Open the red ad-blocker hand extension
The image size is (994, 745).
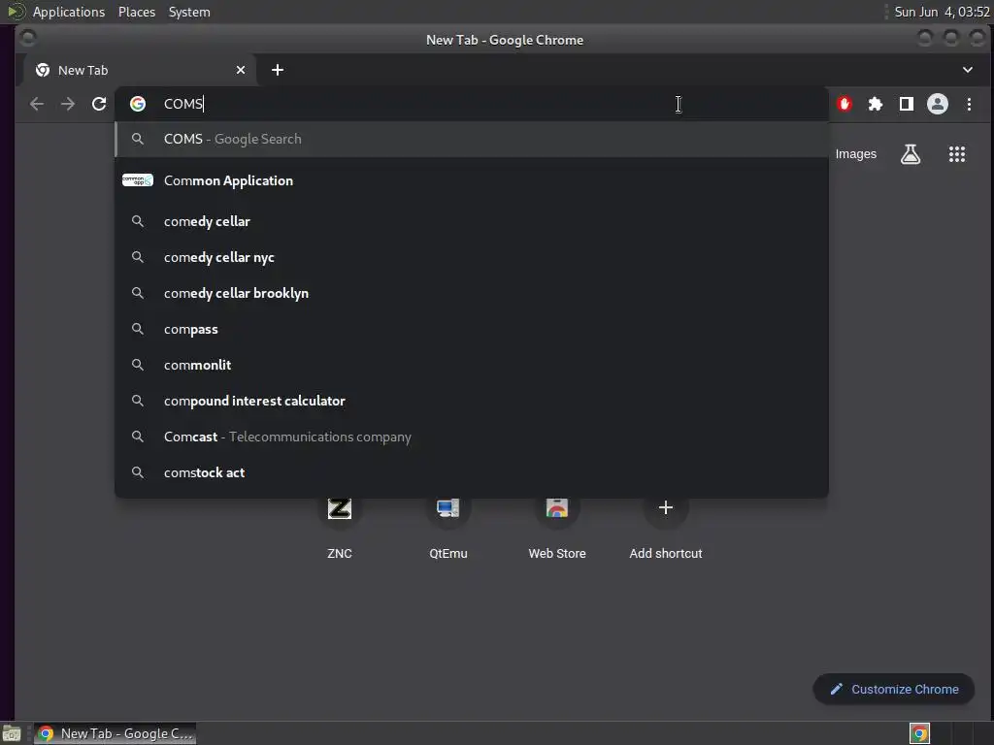[845, 104]
